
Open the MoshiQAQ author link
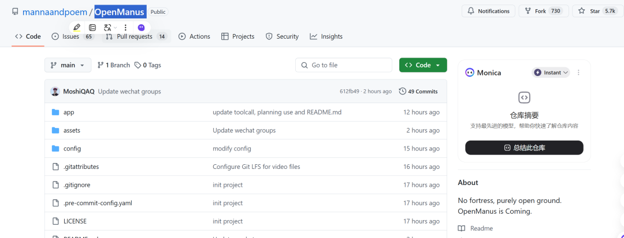79,91
